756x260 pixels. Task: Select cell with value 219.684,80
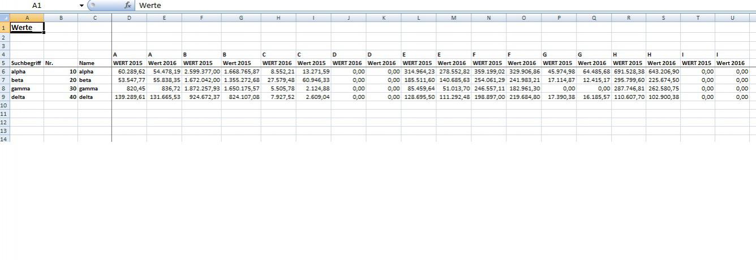coord(524,97)
